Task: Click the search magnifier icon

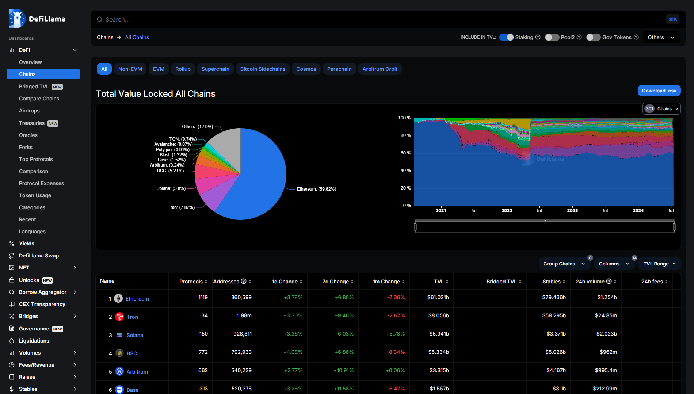Action: 99,19
